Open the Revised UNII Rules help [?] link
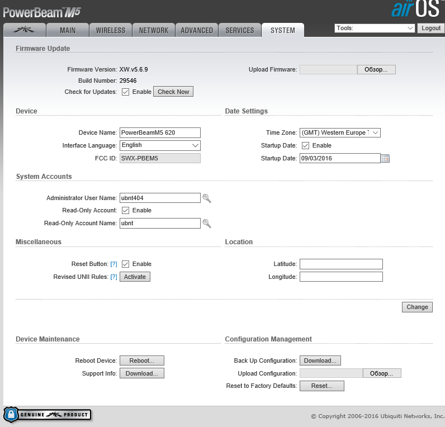This screenshot has width=445, height=427. tap(114, 277)
